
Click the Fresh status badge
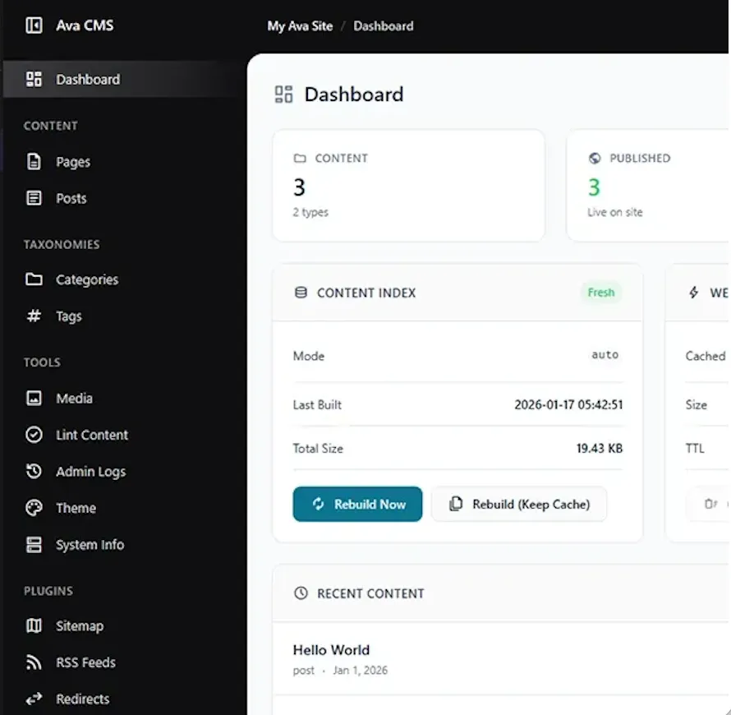coord(601,293)
